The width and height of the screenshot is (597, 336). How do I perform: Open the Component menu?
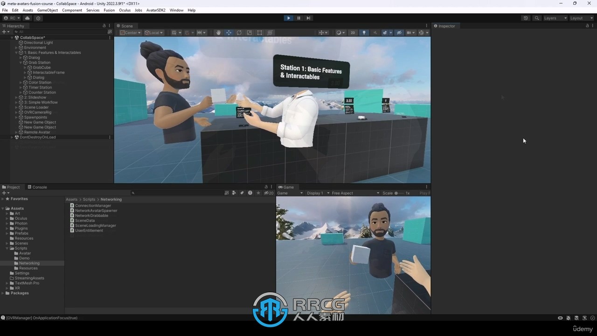pyautogui.click(x=72, y=10)
